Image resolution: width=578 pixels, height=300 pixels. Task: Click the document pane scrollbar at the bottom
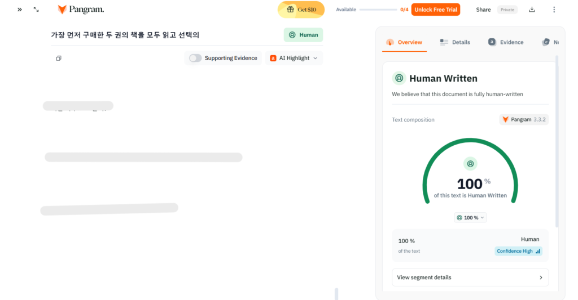pyautogui.click(x=336, y=294)
